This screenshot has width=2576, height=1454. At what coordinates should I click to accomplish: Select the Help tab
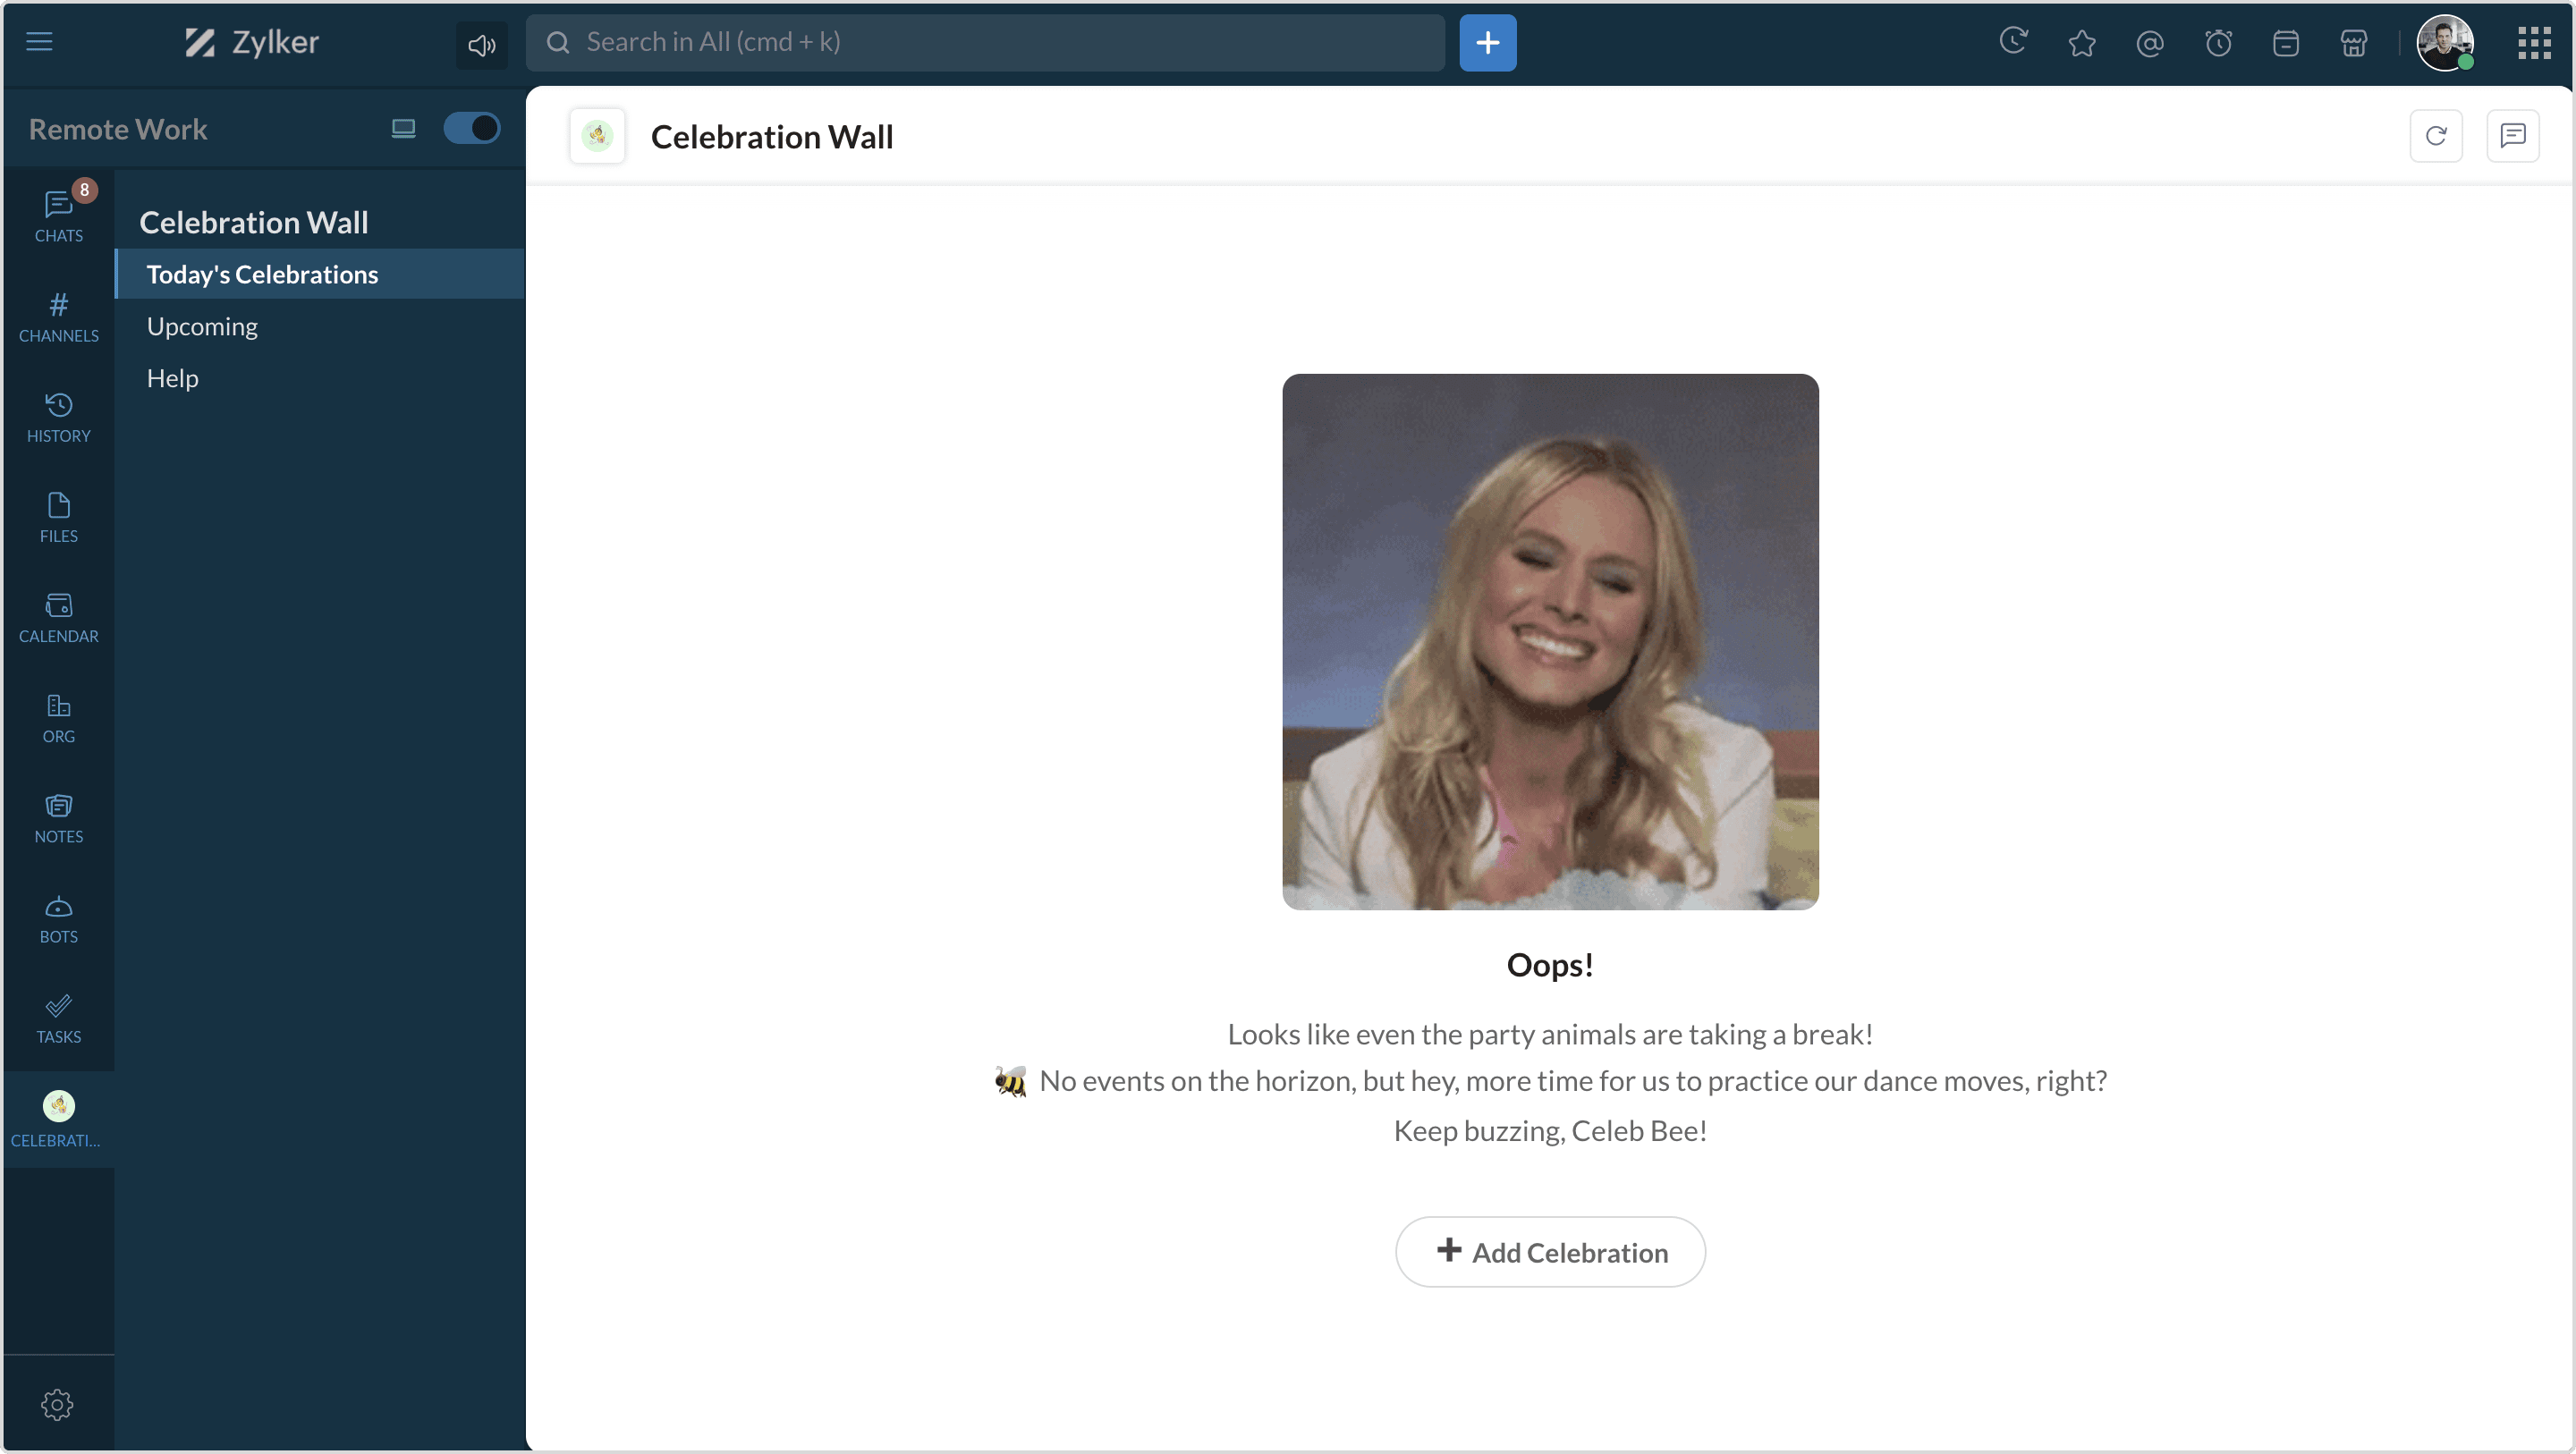coord(320,378)
